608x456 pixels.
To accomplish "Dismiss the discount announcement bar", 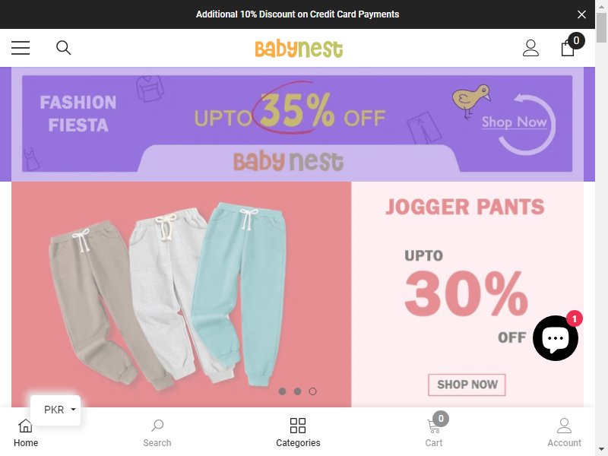I will [581, 14].
